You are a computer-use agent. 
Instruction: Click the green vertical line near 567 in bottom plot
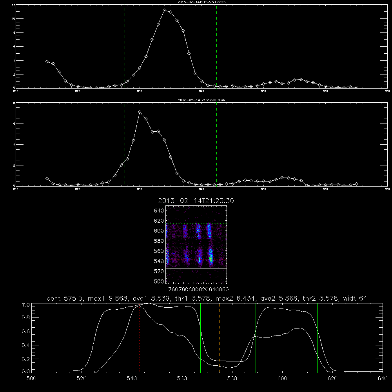point(200,338)
